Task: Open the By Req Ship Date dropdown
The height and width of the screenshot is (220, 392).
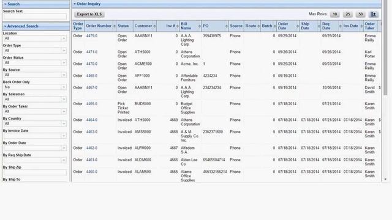Action: tap(64, 160)
